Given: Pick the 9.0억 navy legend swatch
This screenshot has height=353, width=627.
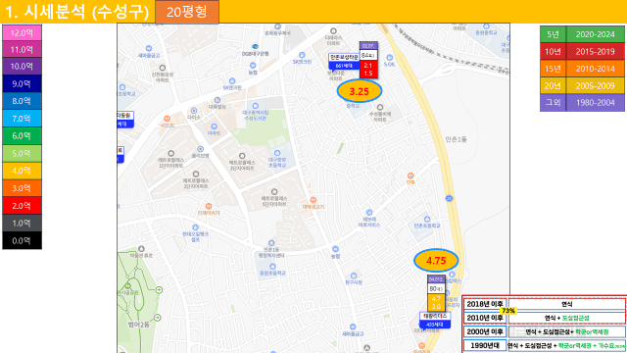Looking at the screenshot, I should [x=22, y=84].
